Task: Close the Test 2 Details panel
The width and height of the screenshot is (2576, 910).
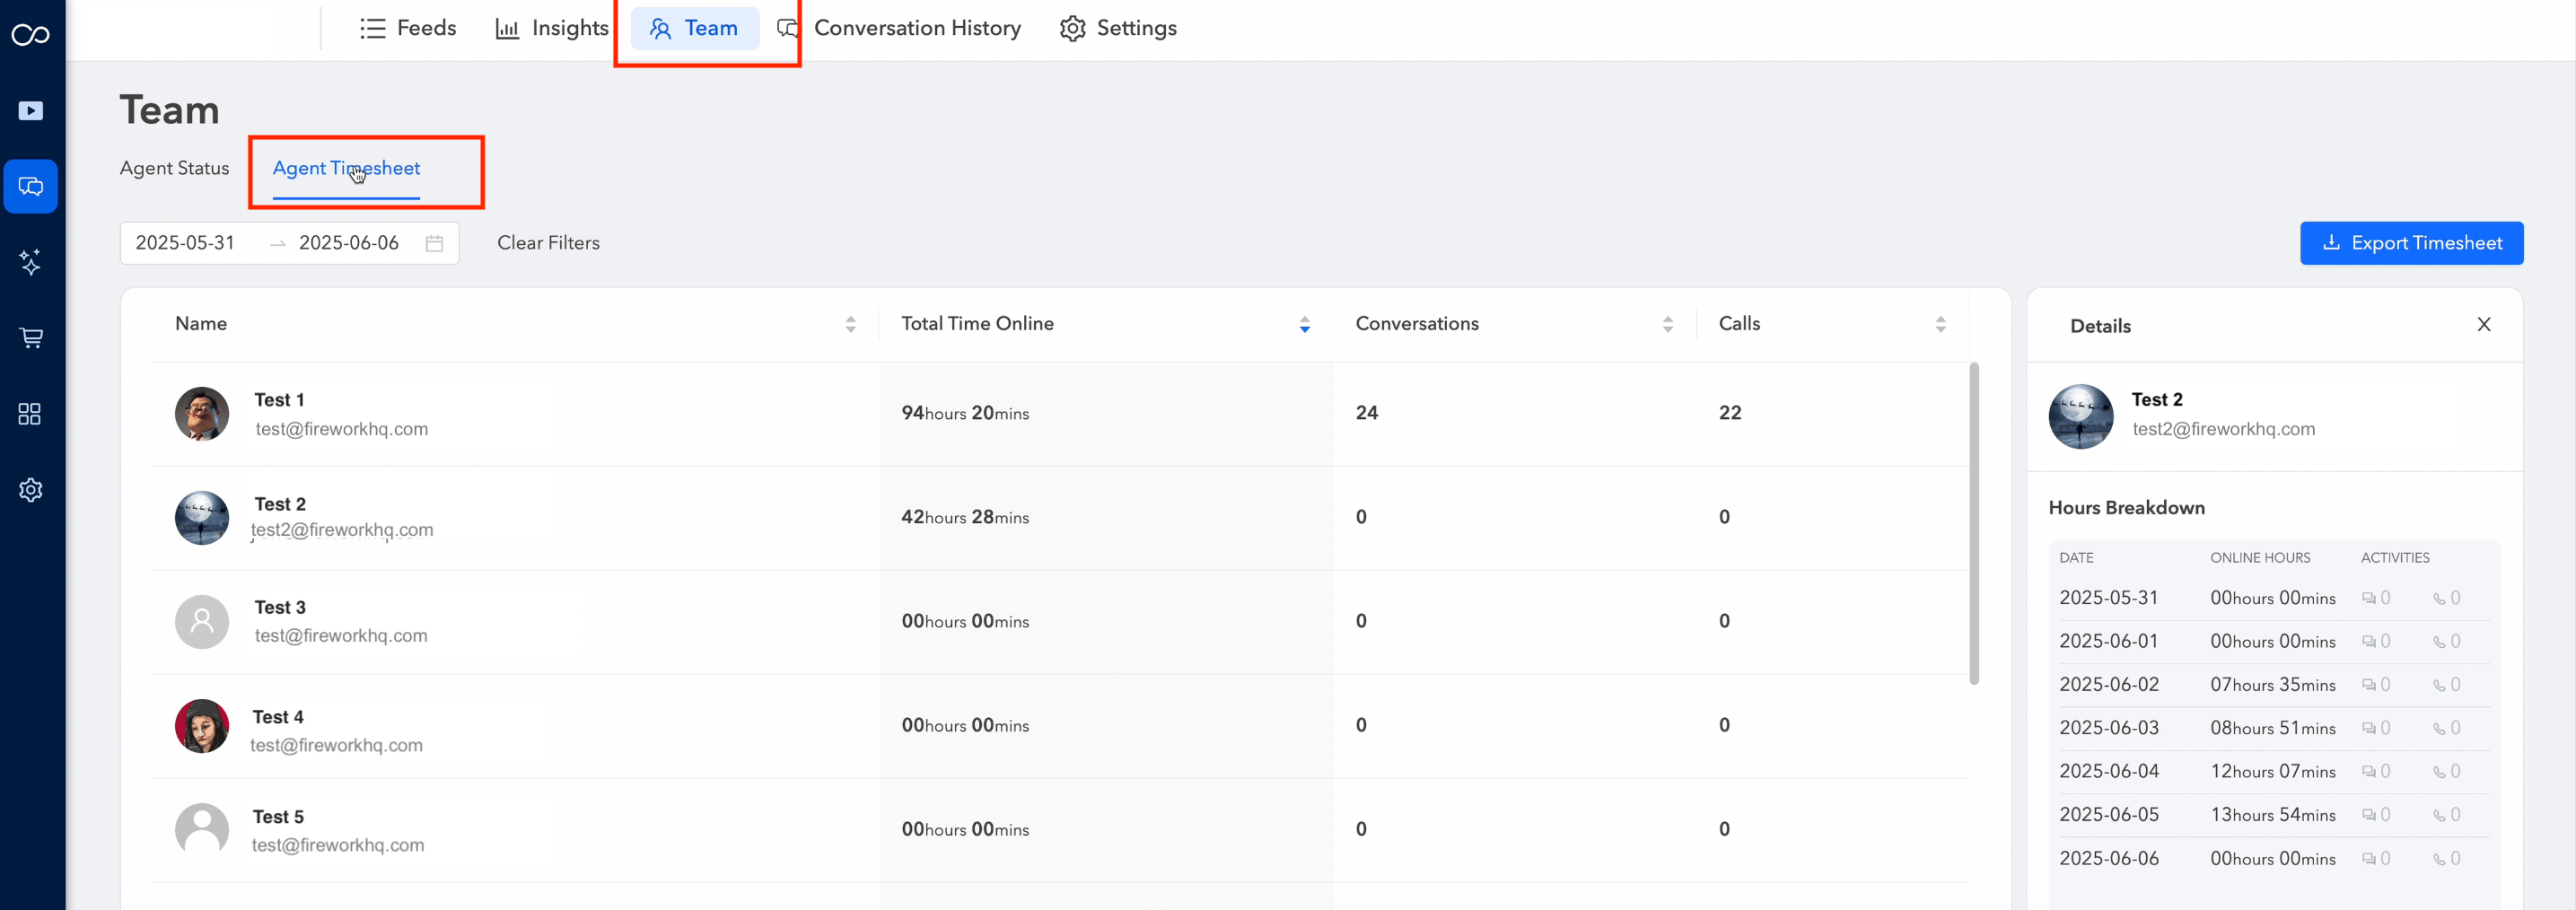Action: click(x=2484, y=324)
